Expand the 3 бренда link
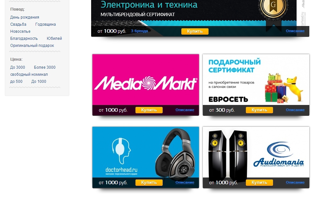The width and height of the screenshot is (318, 199). (x=139, y=31)
